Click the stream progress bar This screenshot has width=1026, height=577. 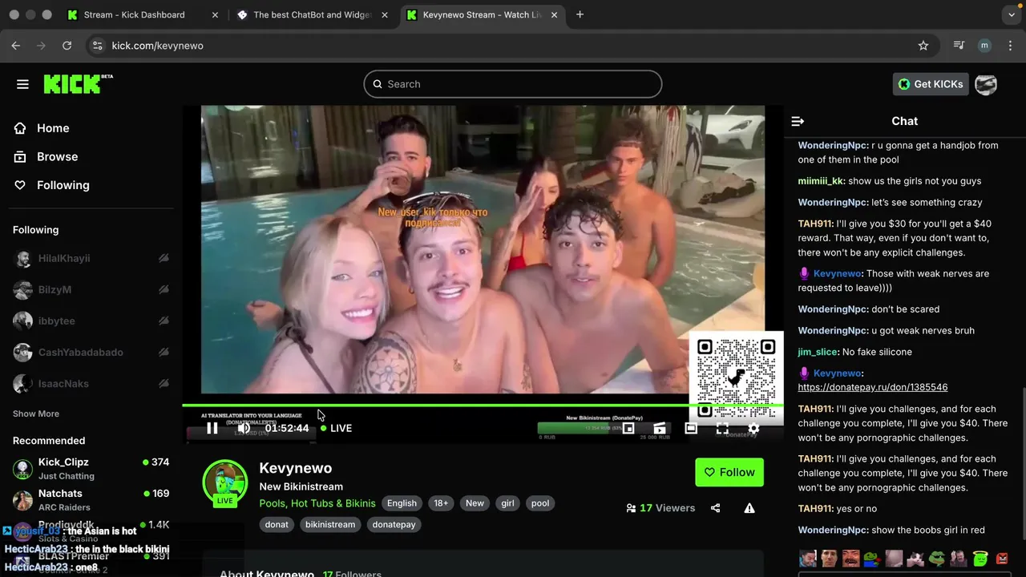(x=483, y=406)
